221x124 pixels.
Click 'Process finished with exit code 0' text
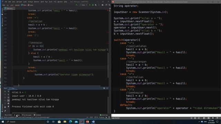(33, 106)
